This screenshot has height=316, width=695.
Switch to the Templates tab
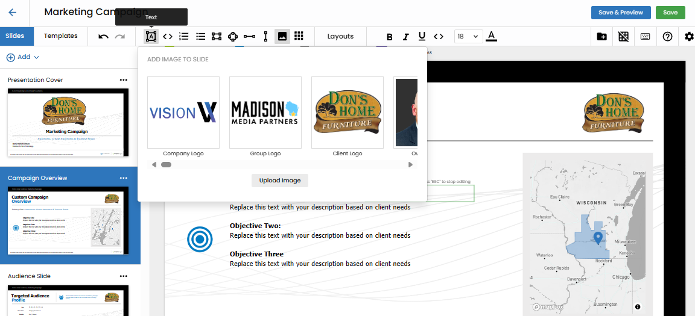(x=60, y=36)
